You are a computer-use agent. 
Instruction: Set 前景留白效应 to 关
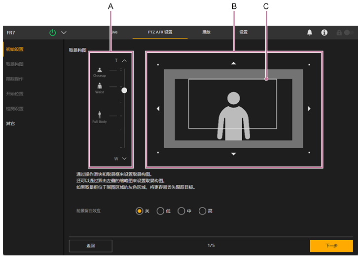pos(140,211)
